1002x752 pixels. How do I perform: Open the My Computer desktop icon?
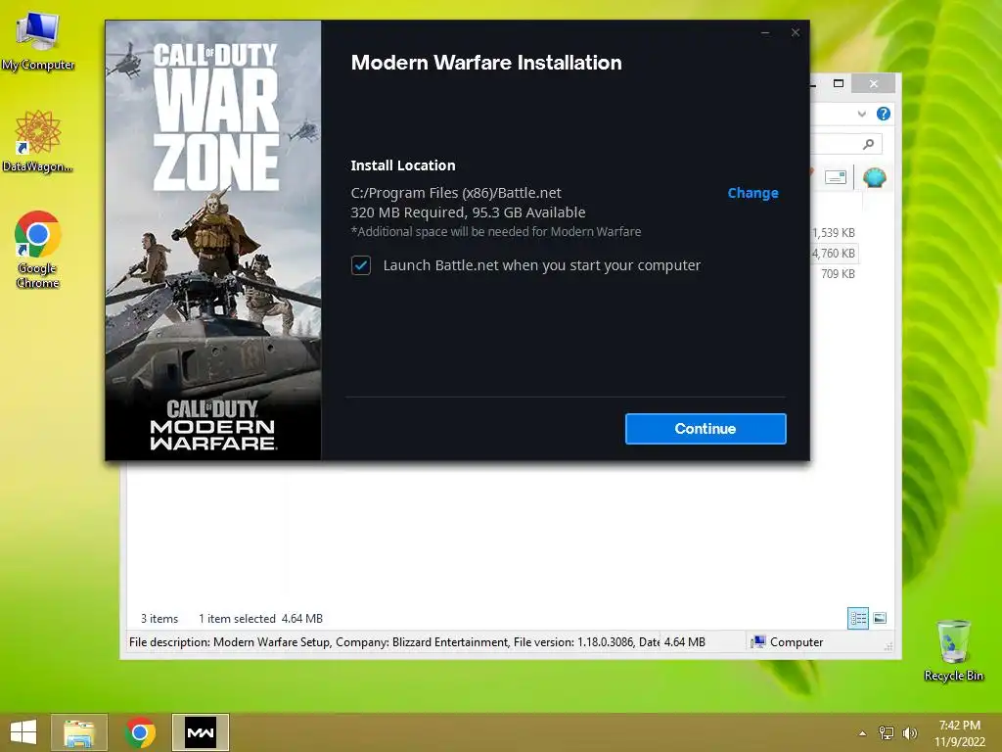pos(38,41)
